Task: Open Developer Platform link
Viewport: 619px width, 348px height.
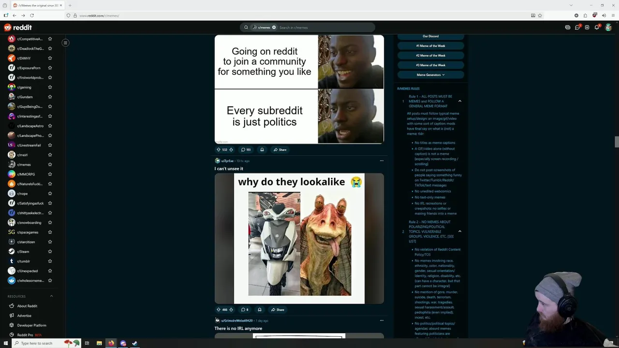Action: click(x=31, y=325)
